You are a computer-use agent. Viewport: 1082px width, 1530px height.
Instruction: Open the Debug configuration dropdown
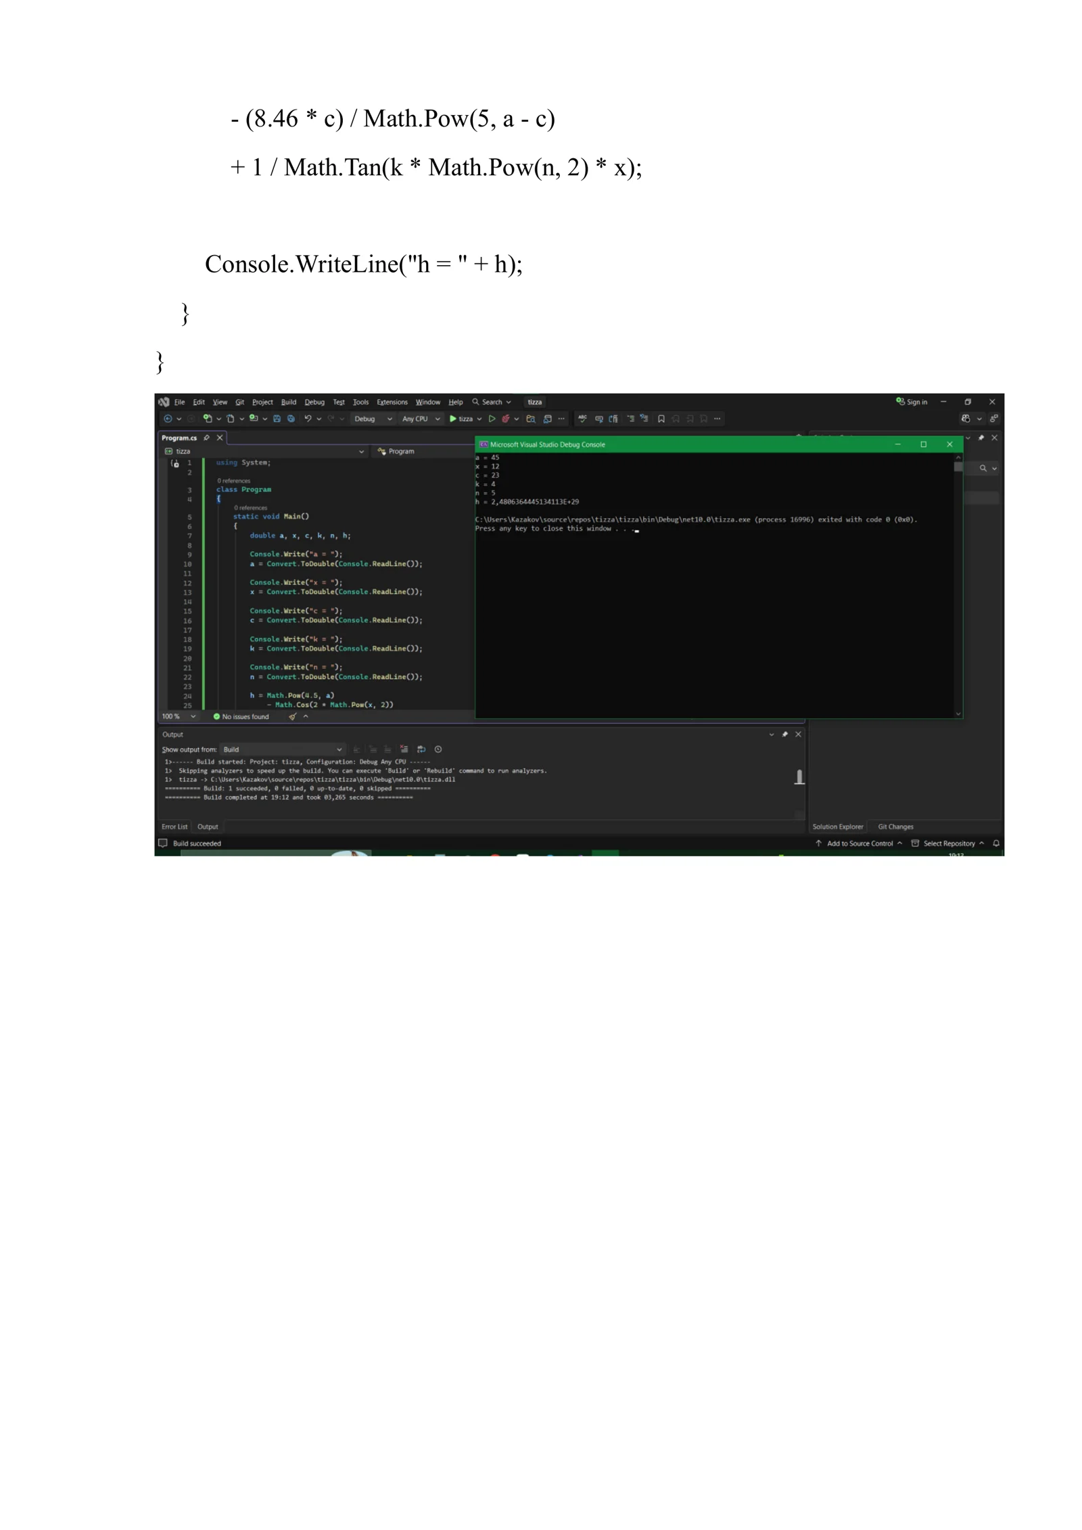373,419
